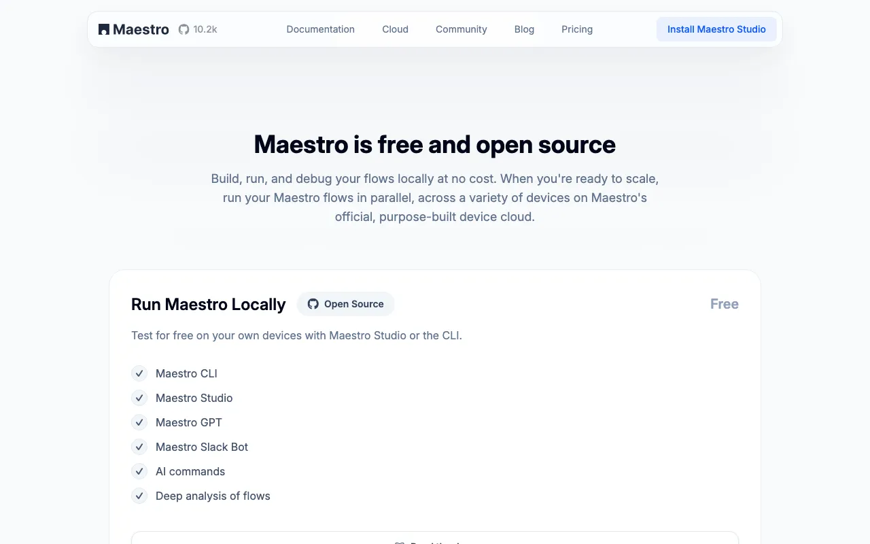Select the 'Maestro CLI' feature text
Screen dimensions: 870x544
click(x=186, y=373)
